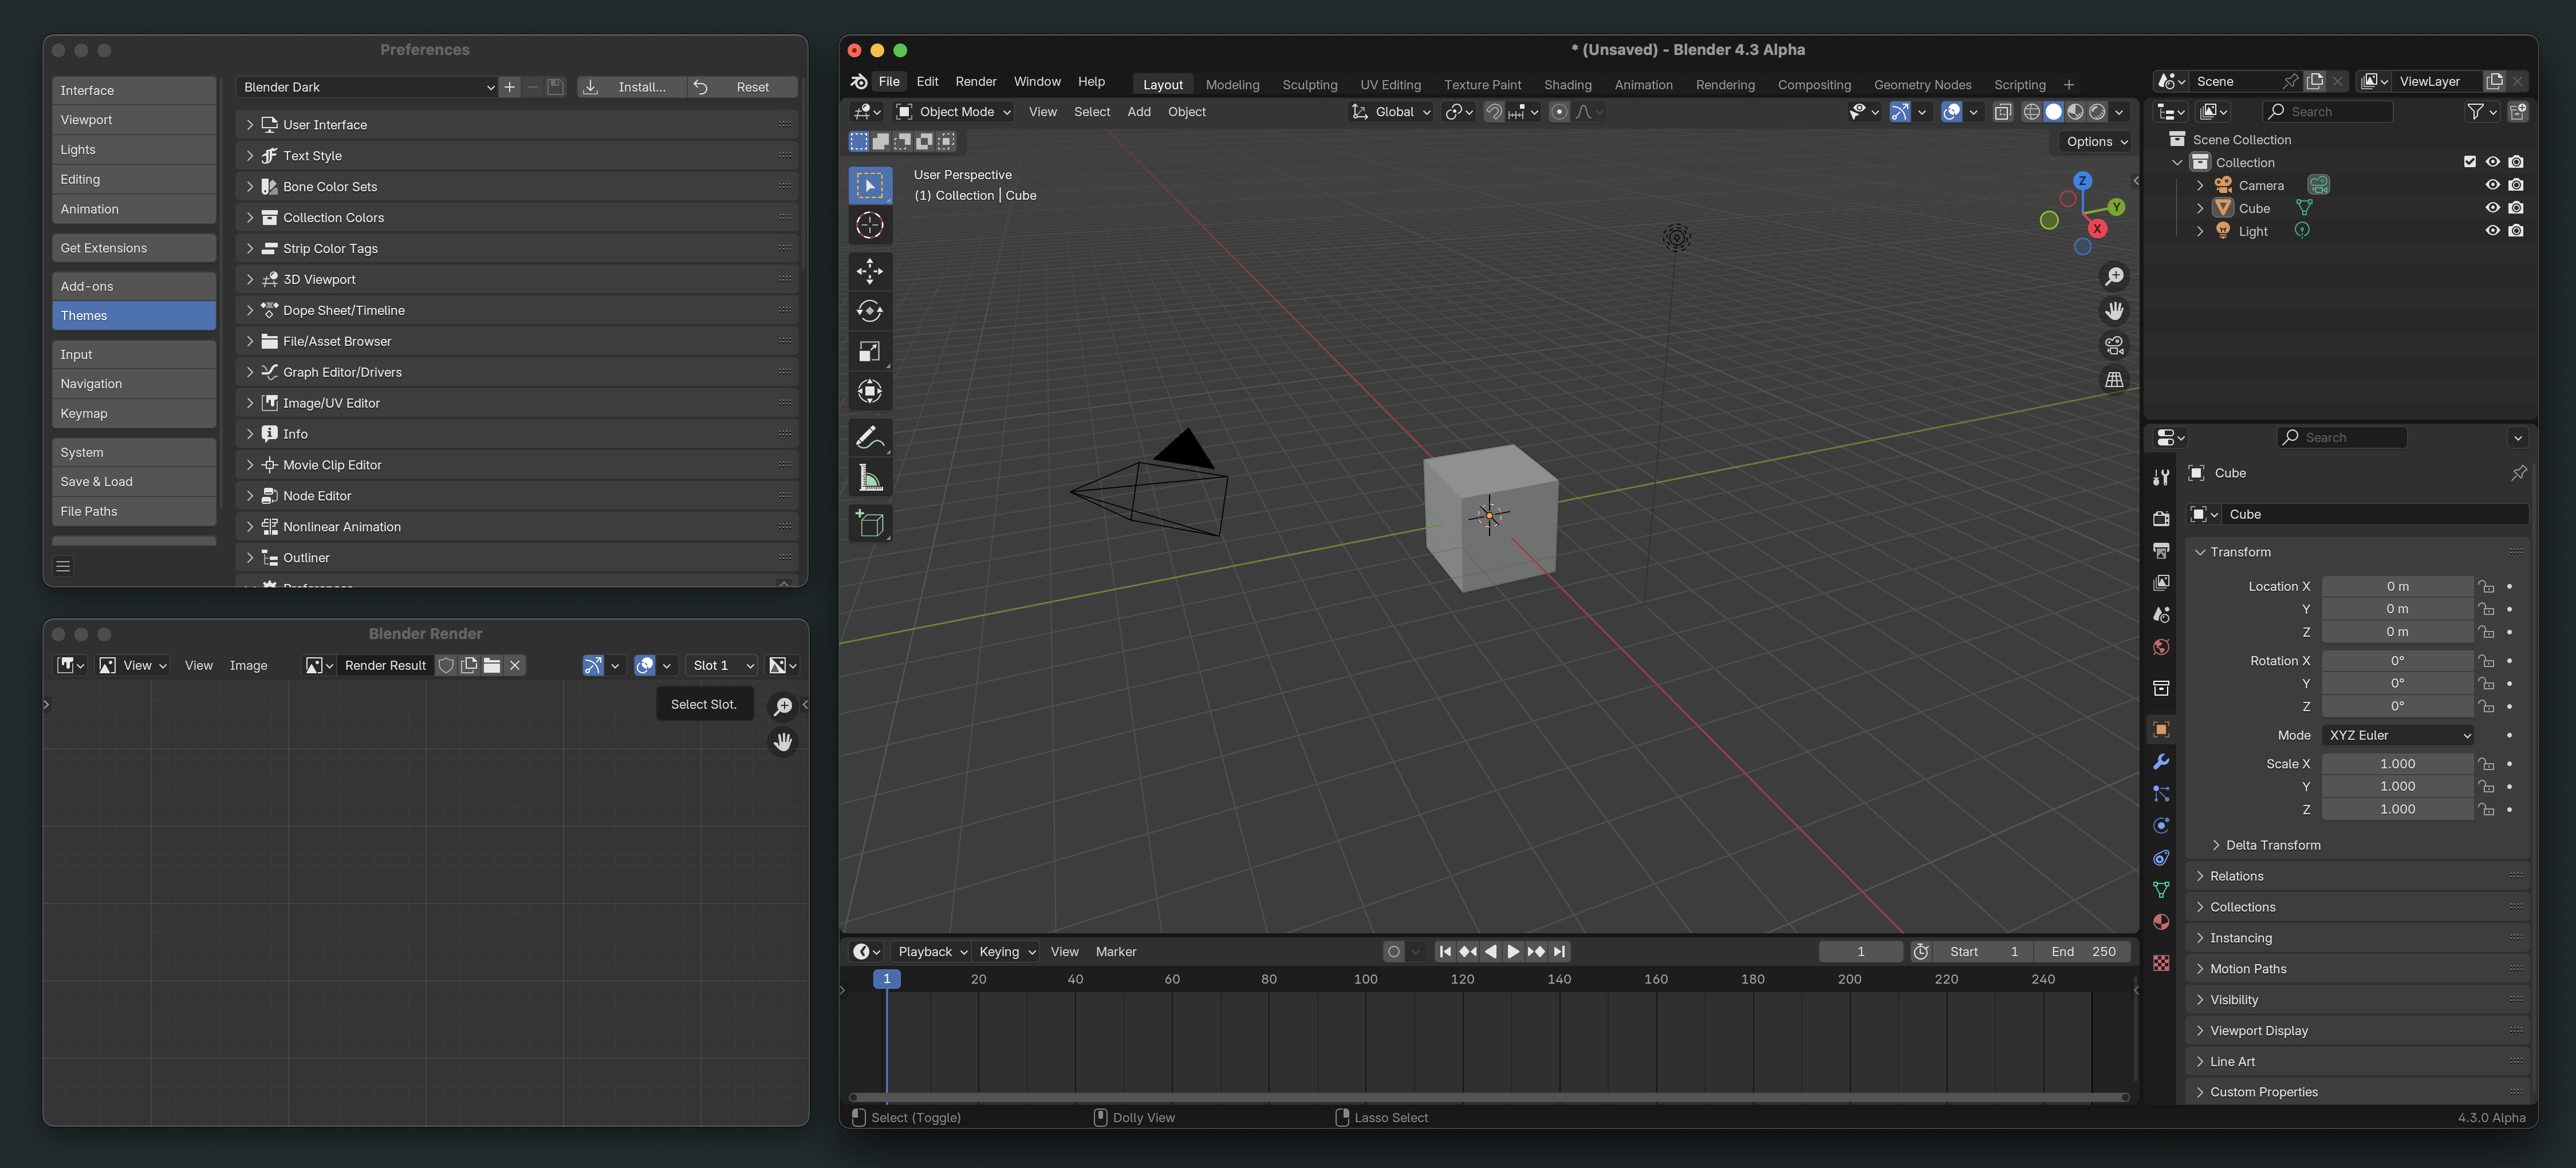Open XYZ Euler rotation mode dropdown
Screen dimensions: 2576x1168
click(2398, 735)
